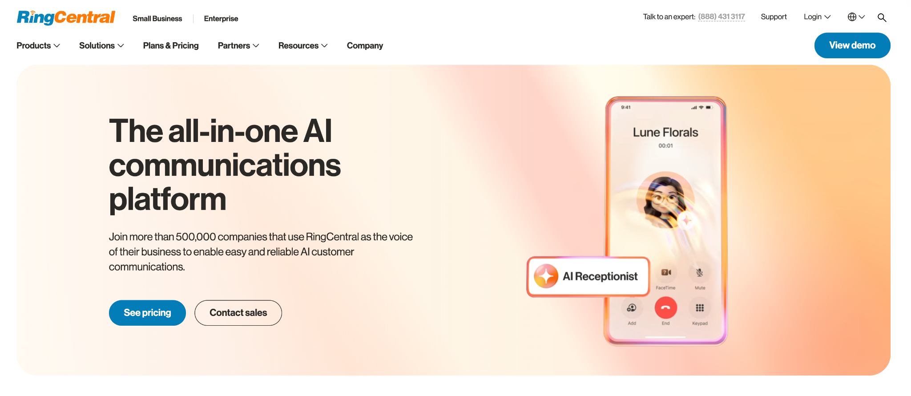Tap the Mute microphone icon
This screenshot has height=396, width=911.
coord(700,272)
